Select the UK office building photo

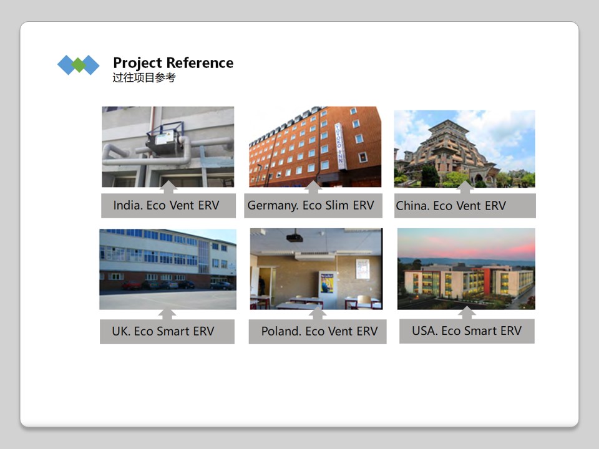pos(168,267)
